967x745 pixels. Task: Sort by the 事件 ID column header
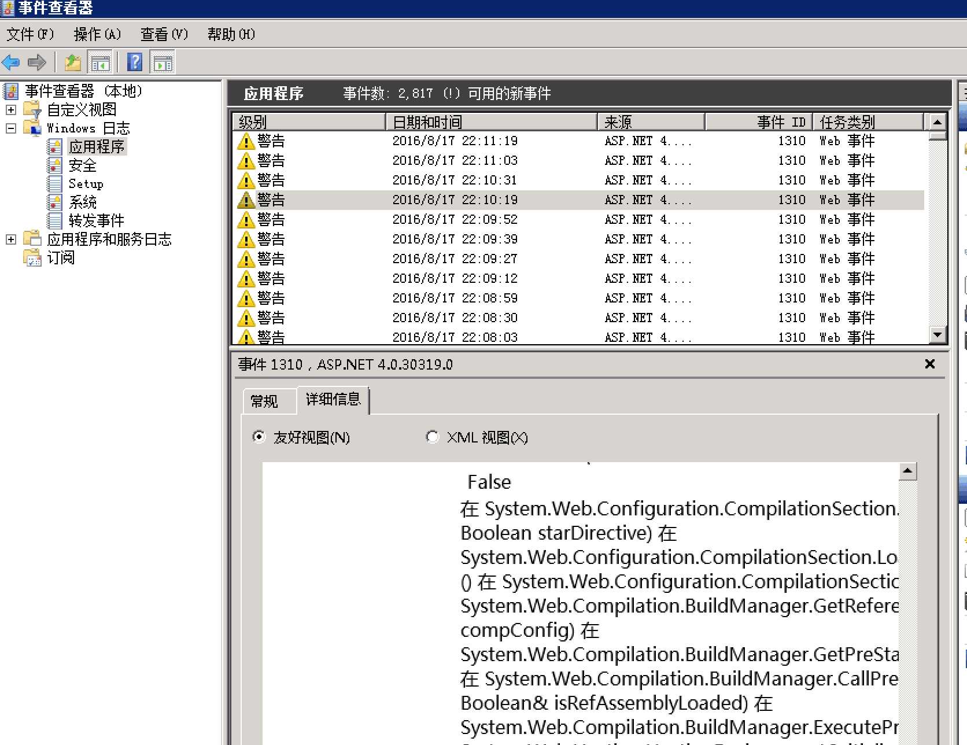[758, 122]
